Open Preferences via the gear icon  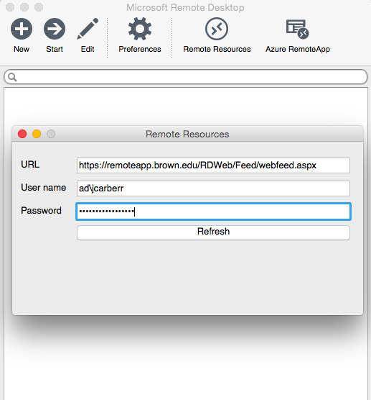pos(140,29)
